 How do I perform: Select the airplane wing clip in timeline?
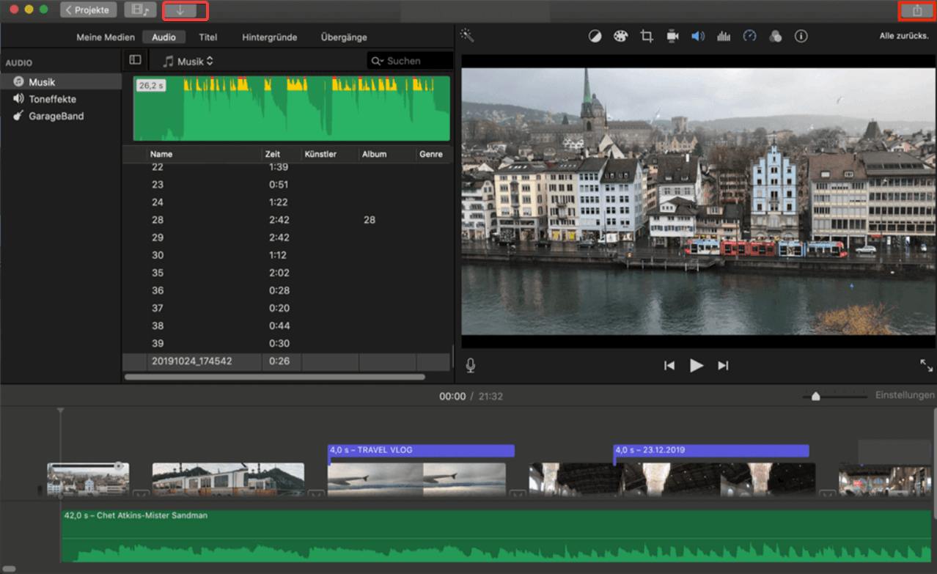coord(416,479)
